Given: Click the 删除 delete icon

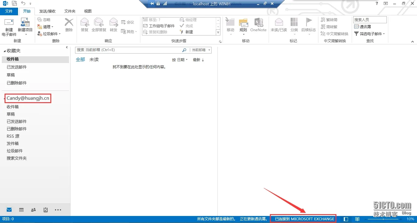Looking at the screenshot, I should 69,25.
